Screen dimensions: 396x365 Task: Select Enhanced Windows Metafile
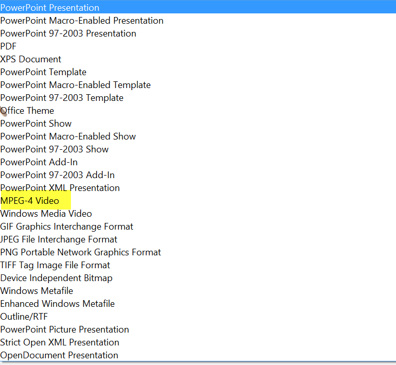point(198,304)
